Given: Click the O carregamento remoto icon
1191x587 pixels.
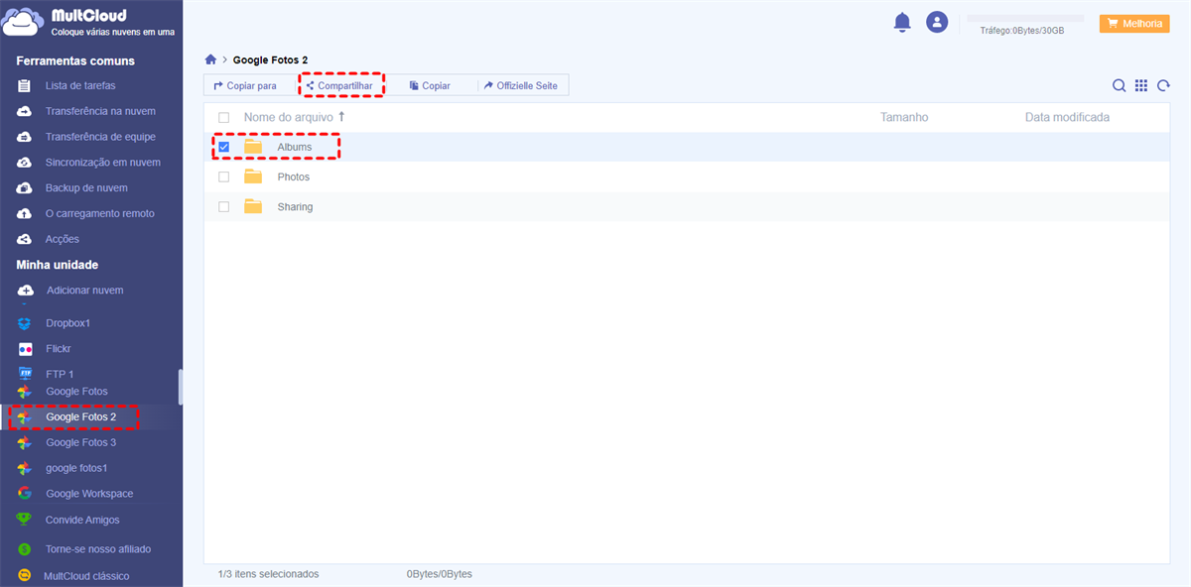Looking at the screenshot, I should (x=25, y=214).
